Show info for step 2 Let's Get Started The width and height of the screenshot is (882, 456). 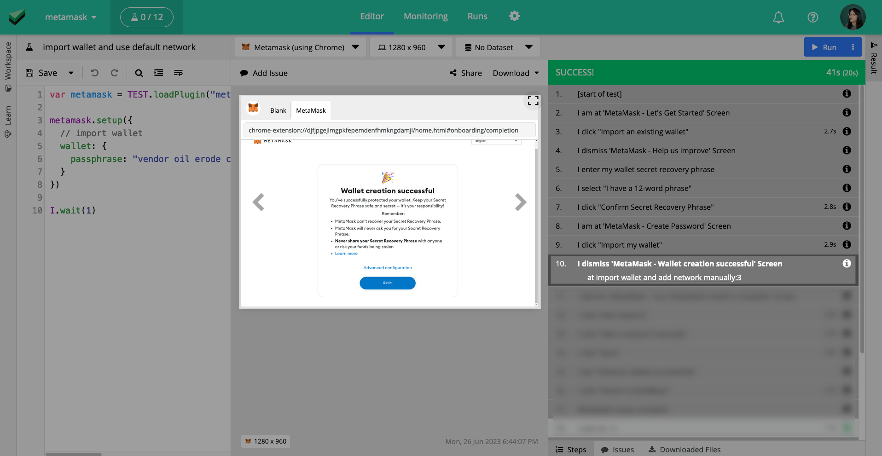(x=847, y=112)
